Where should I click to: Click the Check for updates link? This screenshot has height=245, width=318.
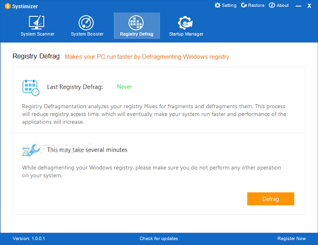click(x=159, y=239)
